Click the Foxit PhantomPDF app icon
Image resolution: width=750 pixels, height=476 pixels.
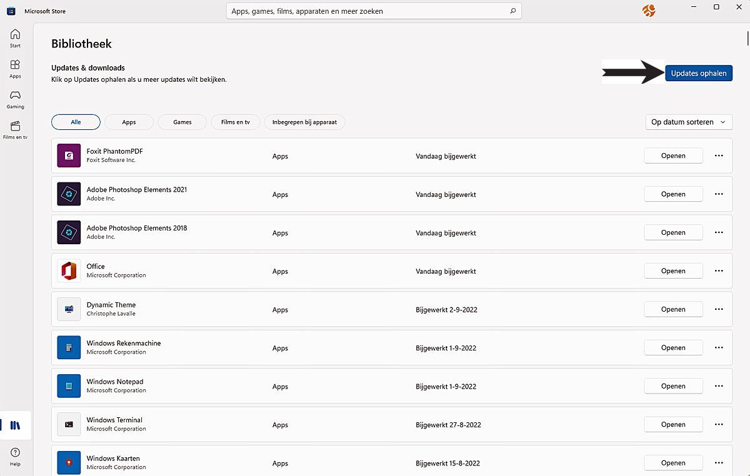point(69,156)
